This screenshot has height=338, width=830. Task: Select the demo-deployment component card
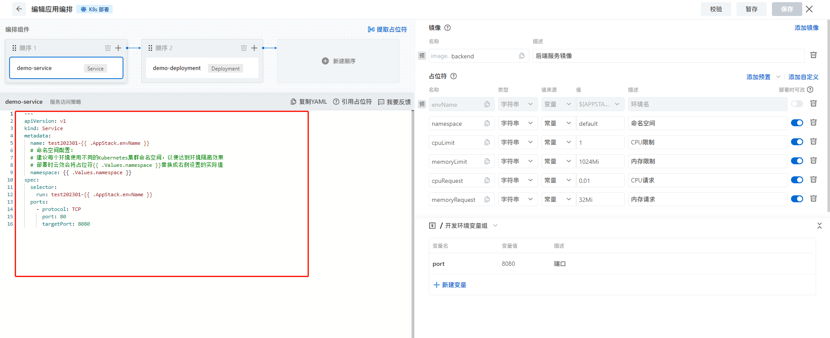tap(202, 68)
